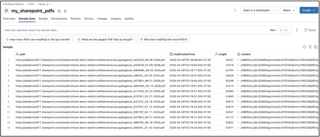This screenshot has width=320, height=137.
Task: Open the Share dropdown
Action: [x=289, y=10]
